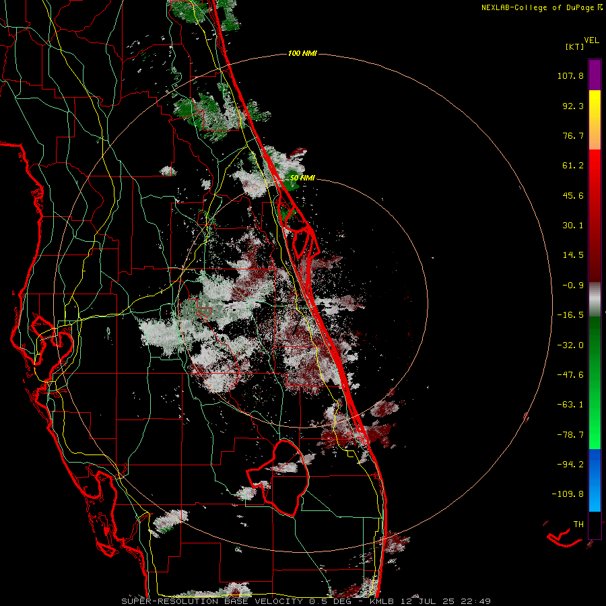Screen dimensions: 606x606
Task: Pick the gray near-zero segment of the color bar
Action: pos(595,298)
